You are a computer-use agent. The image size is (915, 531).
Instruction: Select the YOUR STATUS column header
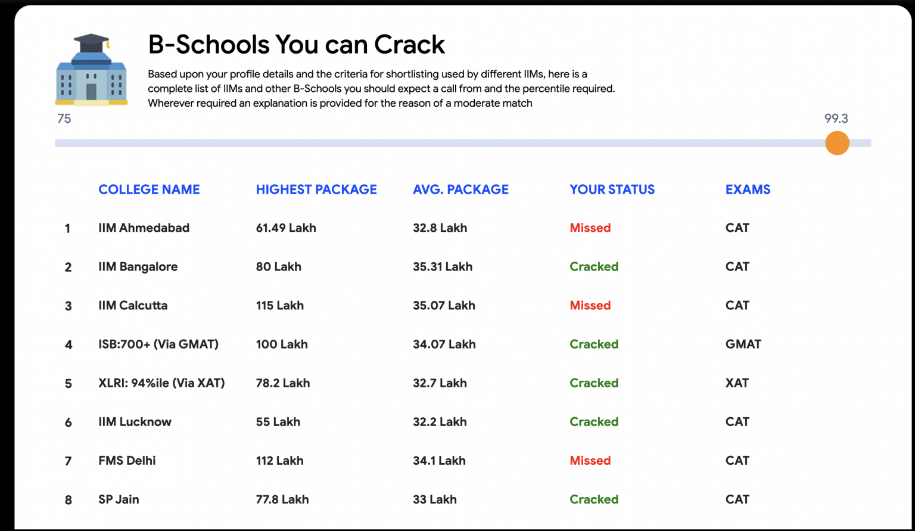coord(612,189)
